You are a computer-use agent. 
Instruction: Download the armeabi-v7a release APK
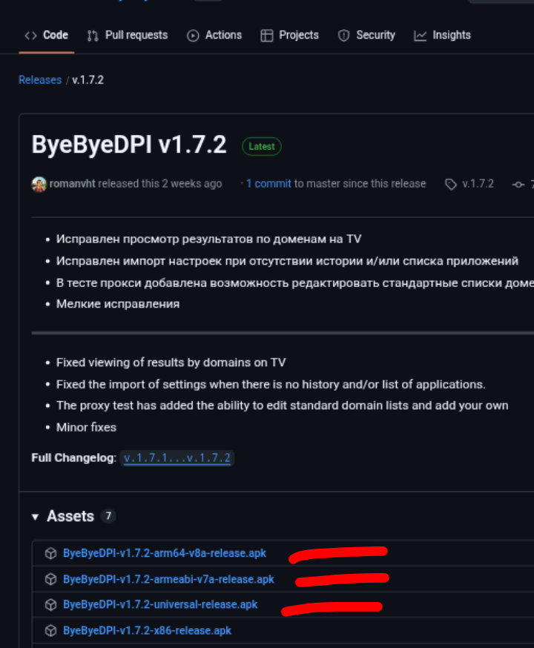168,579
